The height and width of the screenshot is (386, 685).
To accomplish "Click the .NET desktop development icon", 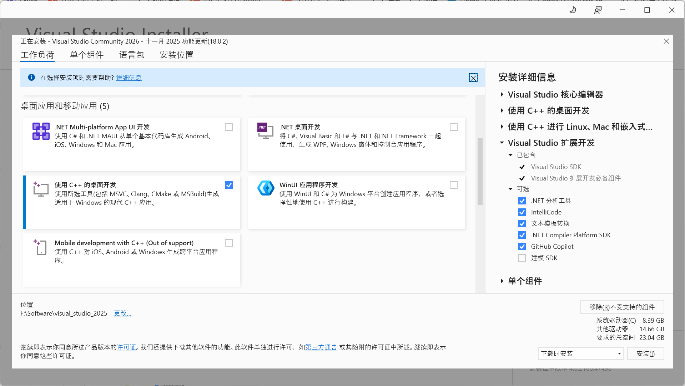I will point(265,131).
